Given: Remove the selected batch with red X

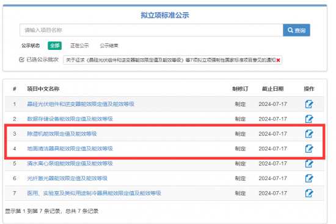Looking at the screenshot, I should click(x=278, y=60).
